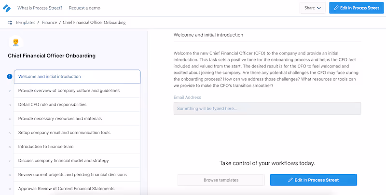
Task: Click top Edit in Process Street button
Action: coord(356,8)
